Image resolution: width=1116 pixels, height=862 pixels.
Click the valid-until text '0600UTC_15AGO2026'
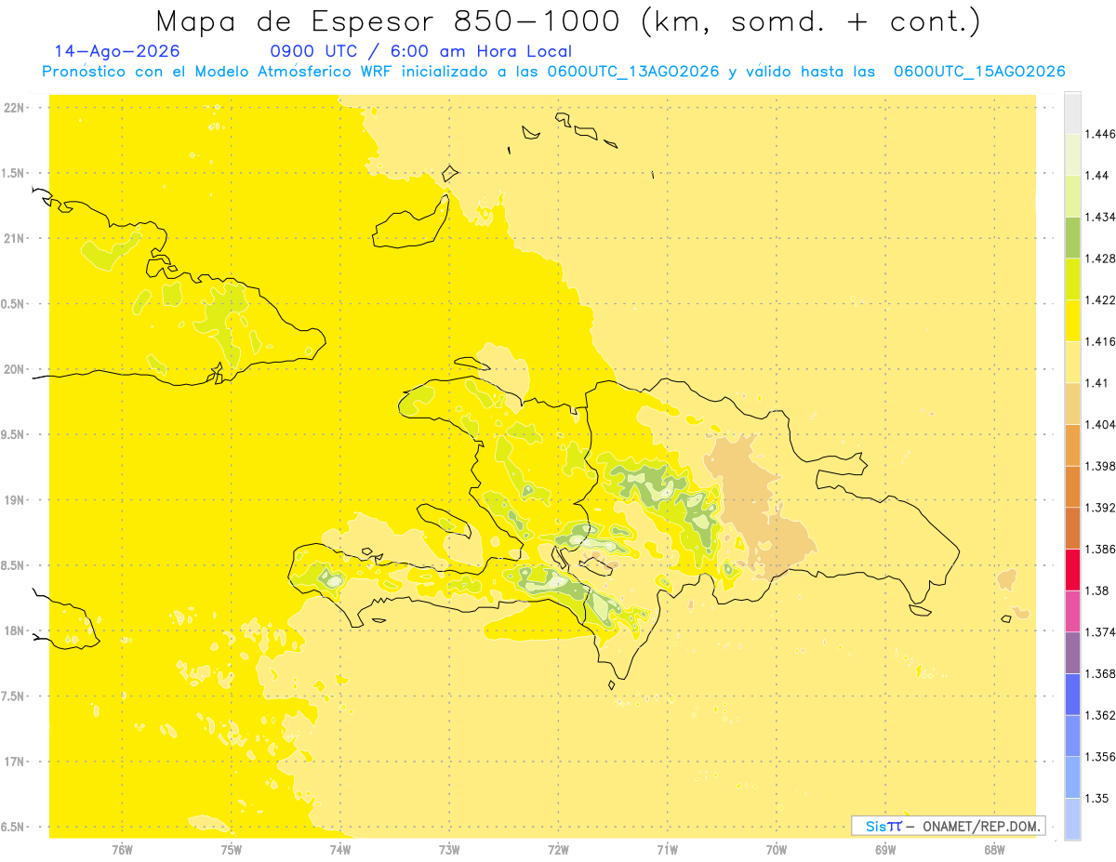(x=979, y=72)
